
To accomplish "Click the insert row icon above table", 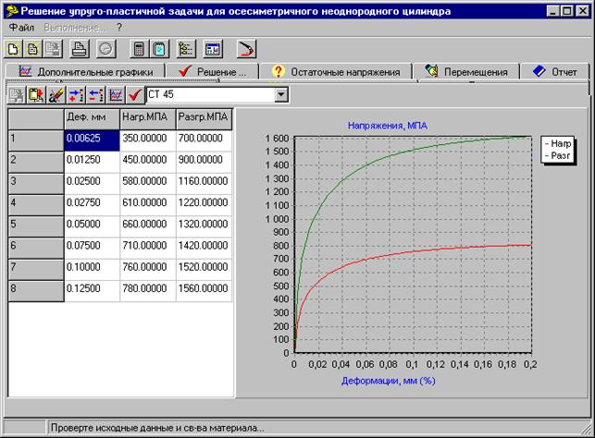I will pyautogui.click(x=76, y=94).
